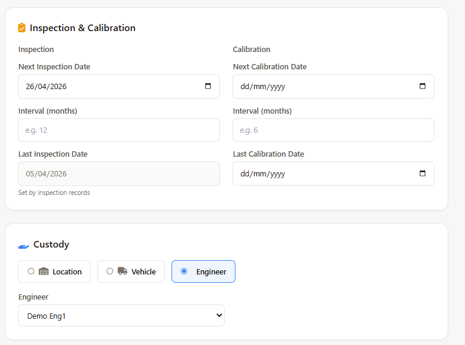This screenshot has height=345, width=465.
Task: Click the 'Inspection' subsection label
Action: (x=36, y=49)
